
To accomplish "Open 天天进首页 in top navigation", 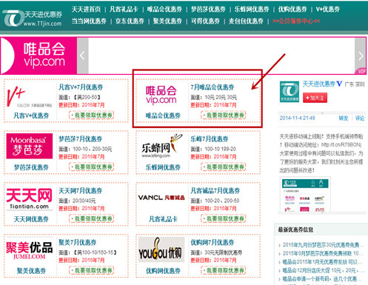I will click(x=86, y=10).
